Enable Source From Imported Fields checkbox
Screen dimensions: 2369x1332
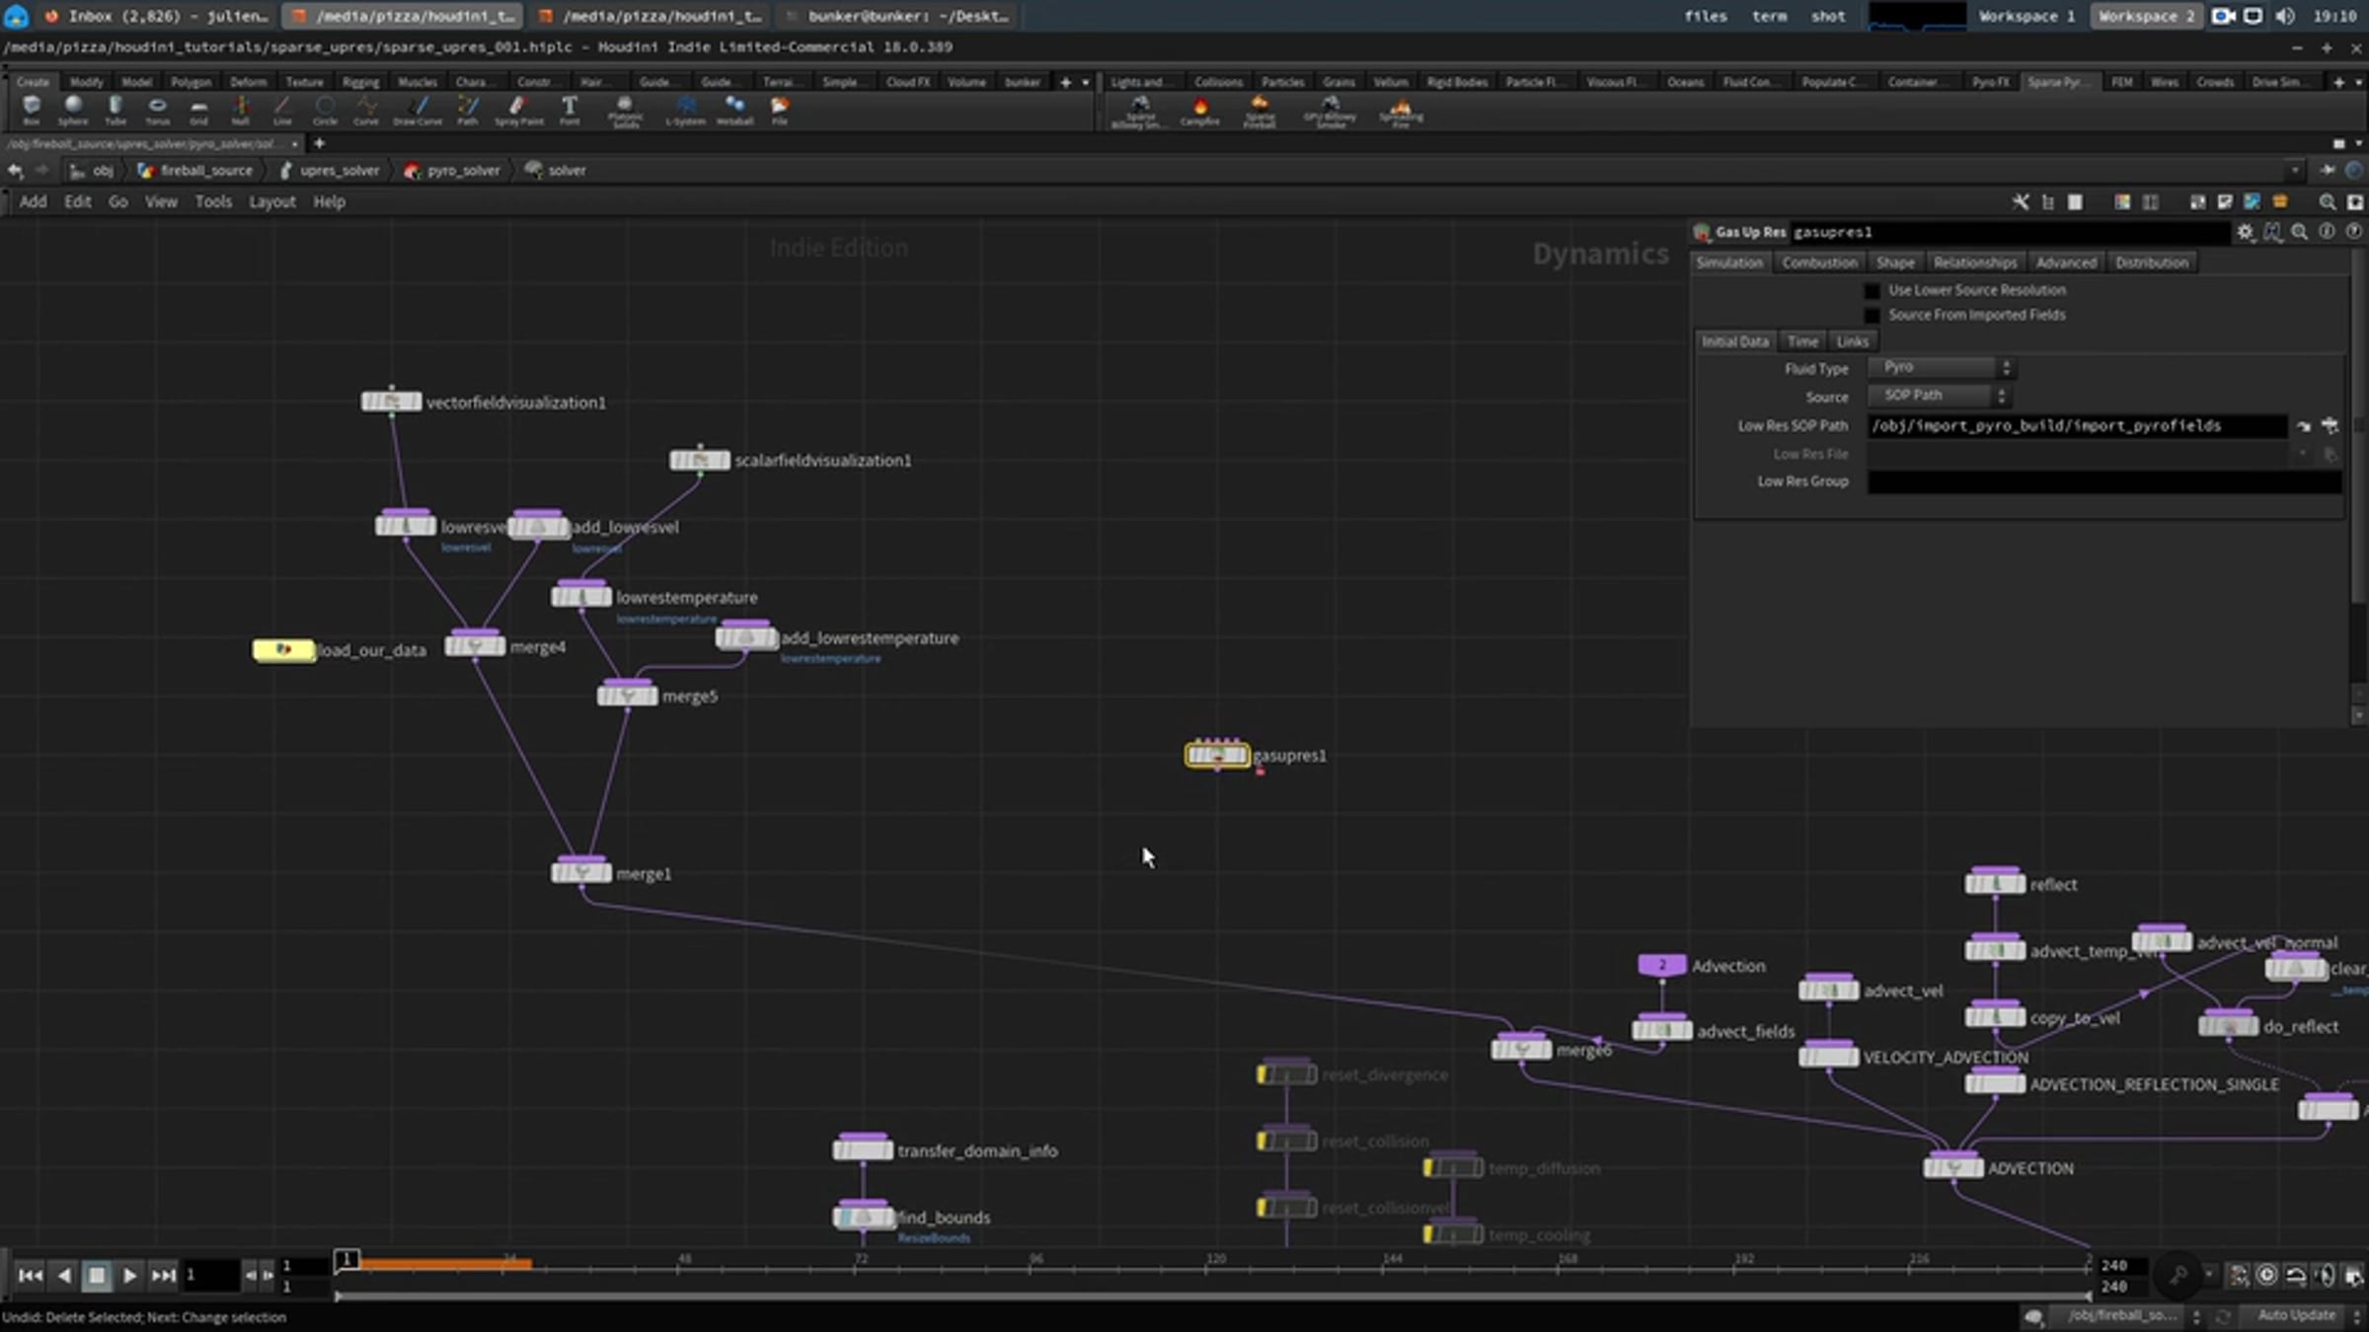(x=1872, y=316)
